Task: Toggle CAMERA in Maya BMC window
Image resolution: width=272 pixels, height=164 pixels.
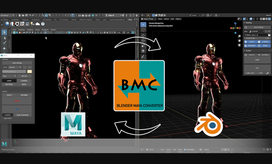Action: tap(24, 81)
